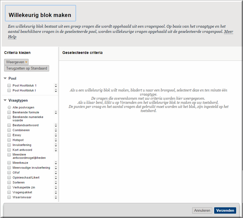Image resolution: width=243 pixels, height=218 pixels.
Task: Check the Pool Hoofdstuk I checkbox
Action: click(9, 90)
